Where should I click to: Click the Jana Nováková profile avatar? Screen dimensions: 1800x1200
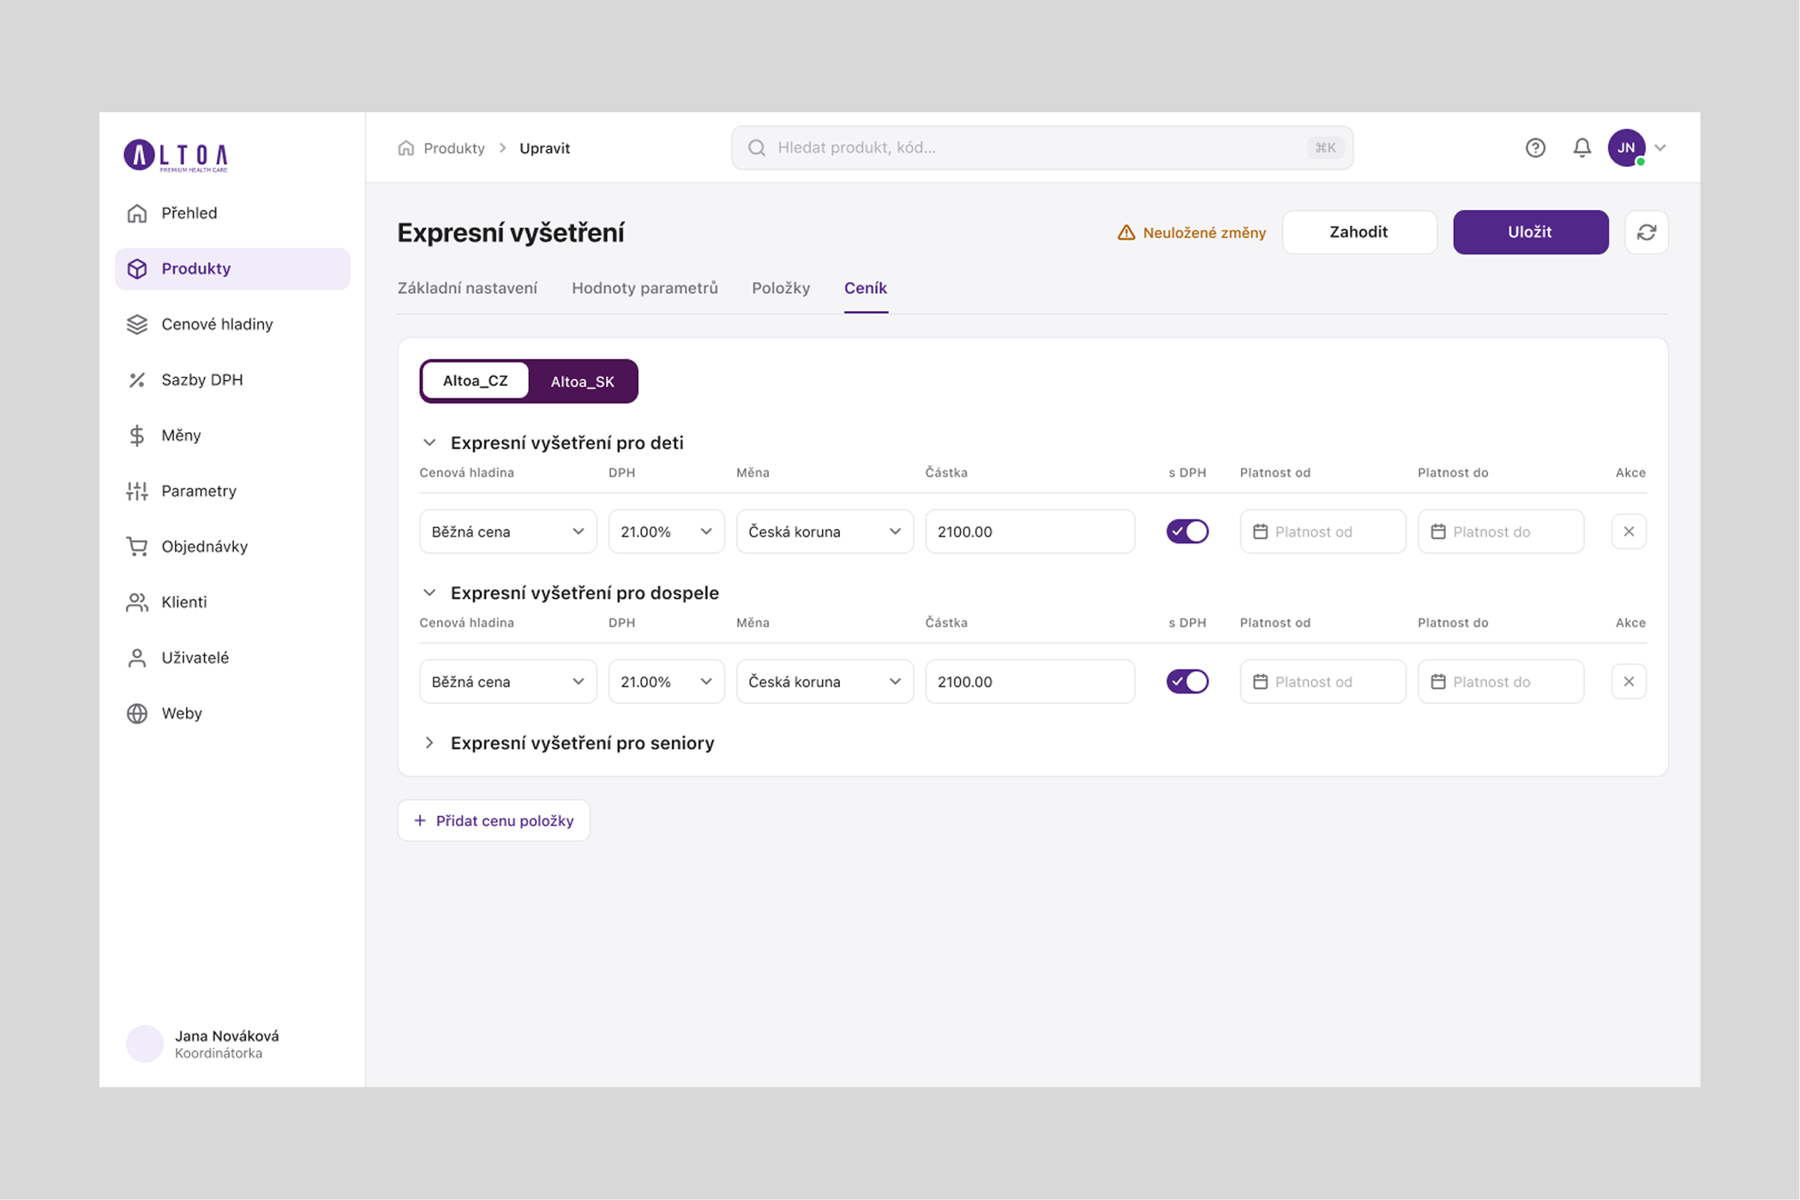click(x=145, y=1044)
